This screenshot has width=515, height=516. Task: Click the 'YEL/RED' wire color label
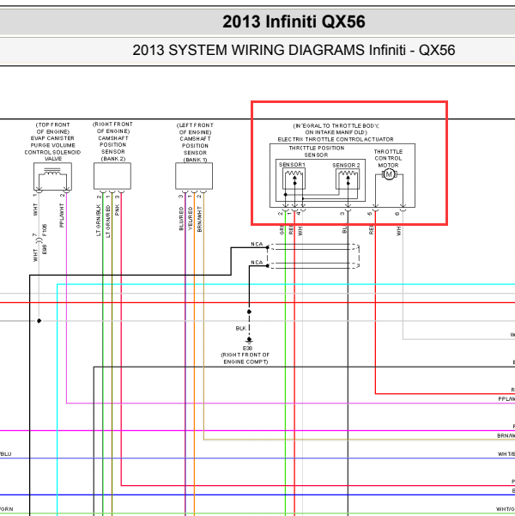pyautogui.click(x=191, y=218)
